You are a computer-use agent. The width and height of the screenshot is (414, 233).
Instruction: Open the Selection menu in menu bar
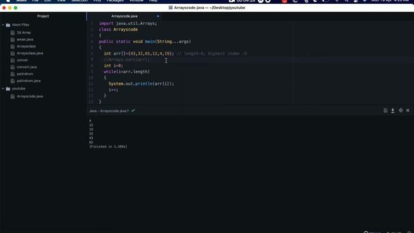(x=80, y=1)
